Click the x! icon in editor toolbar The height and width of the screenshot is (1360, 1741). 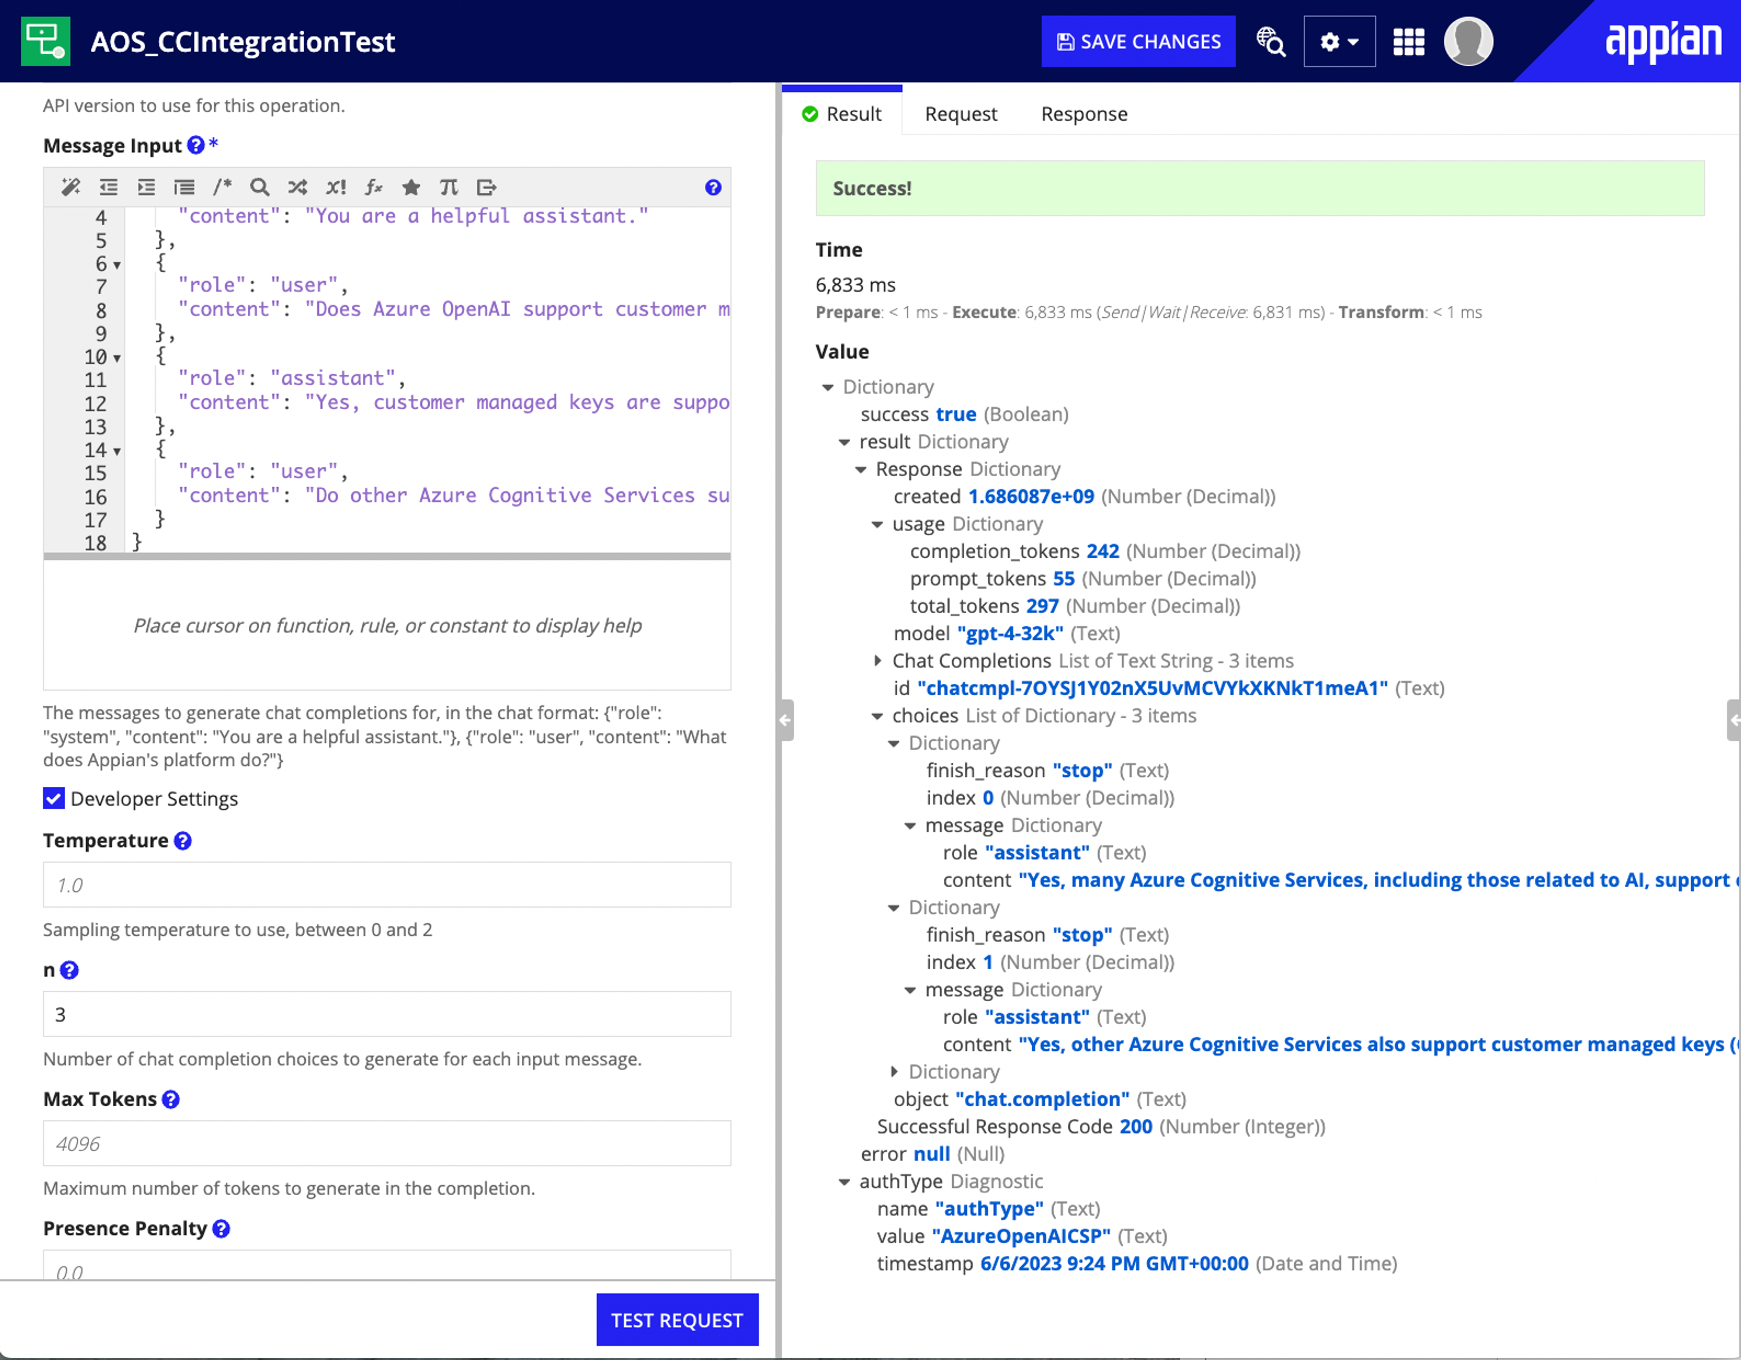click(x=336, y=187)
